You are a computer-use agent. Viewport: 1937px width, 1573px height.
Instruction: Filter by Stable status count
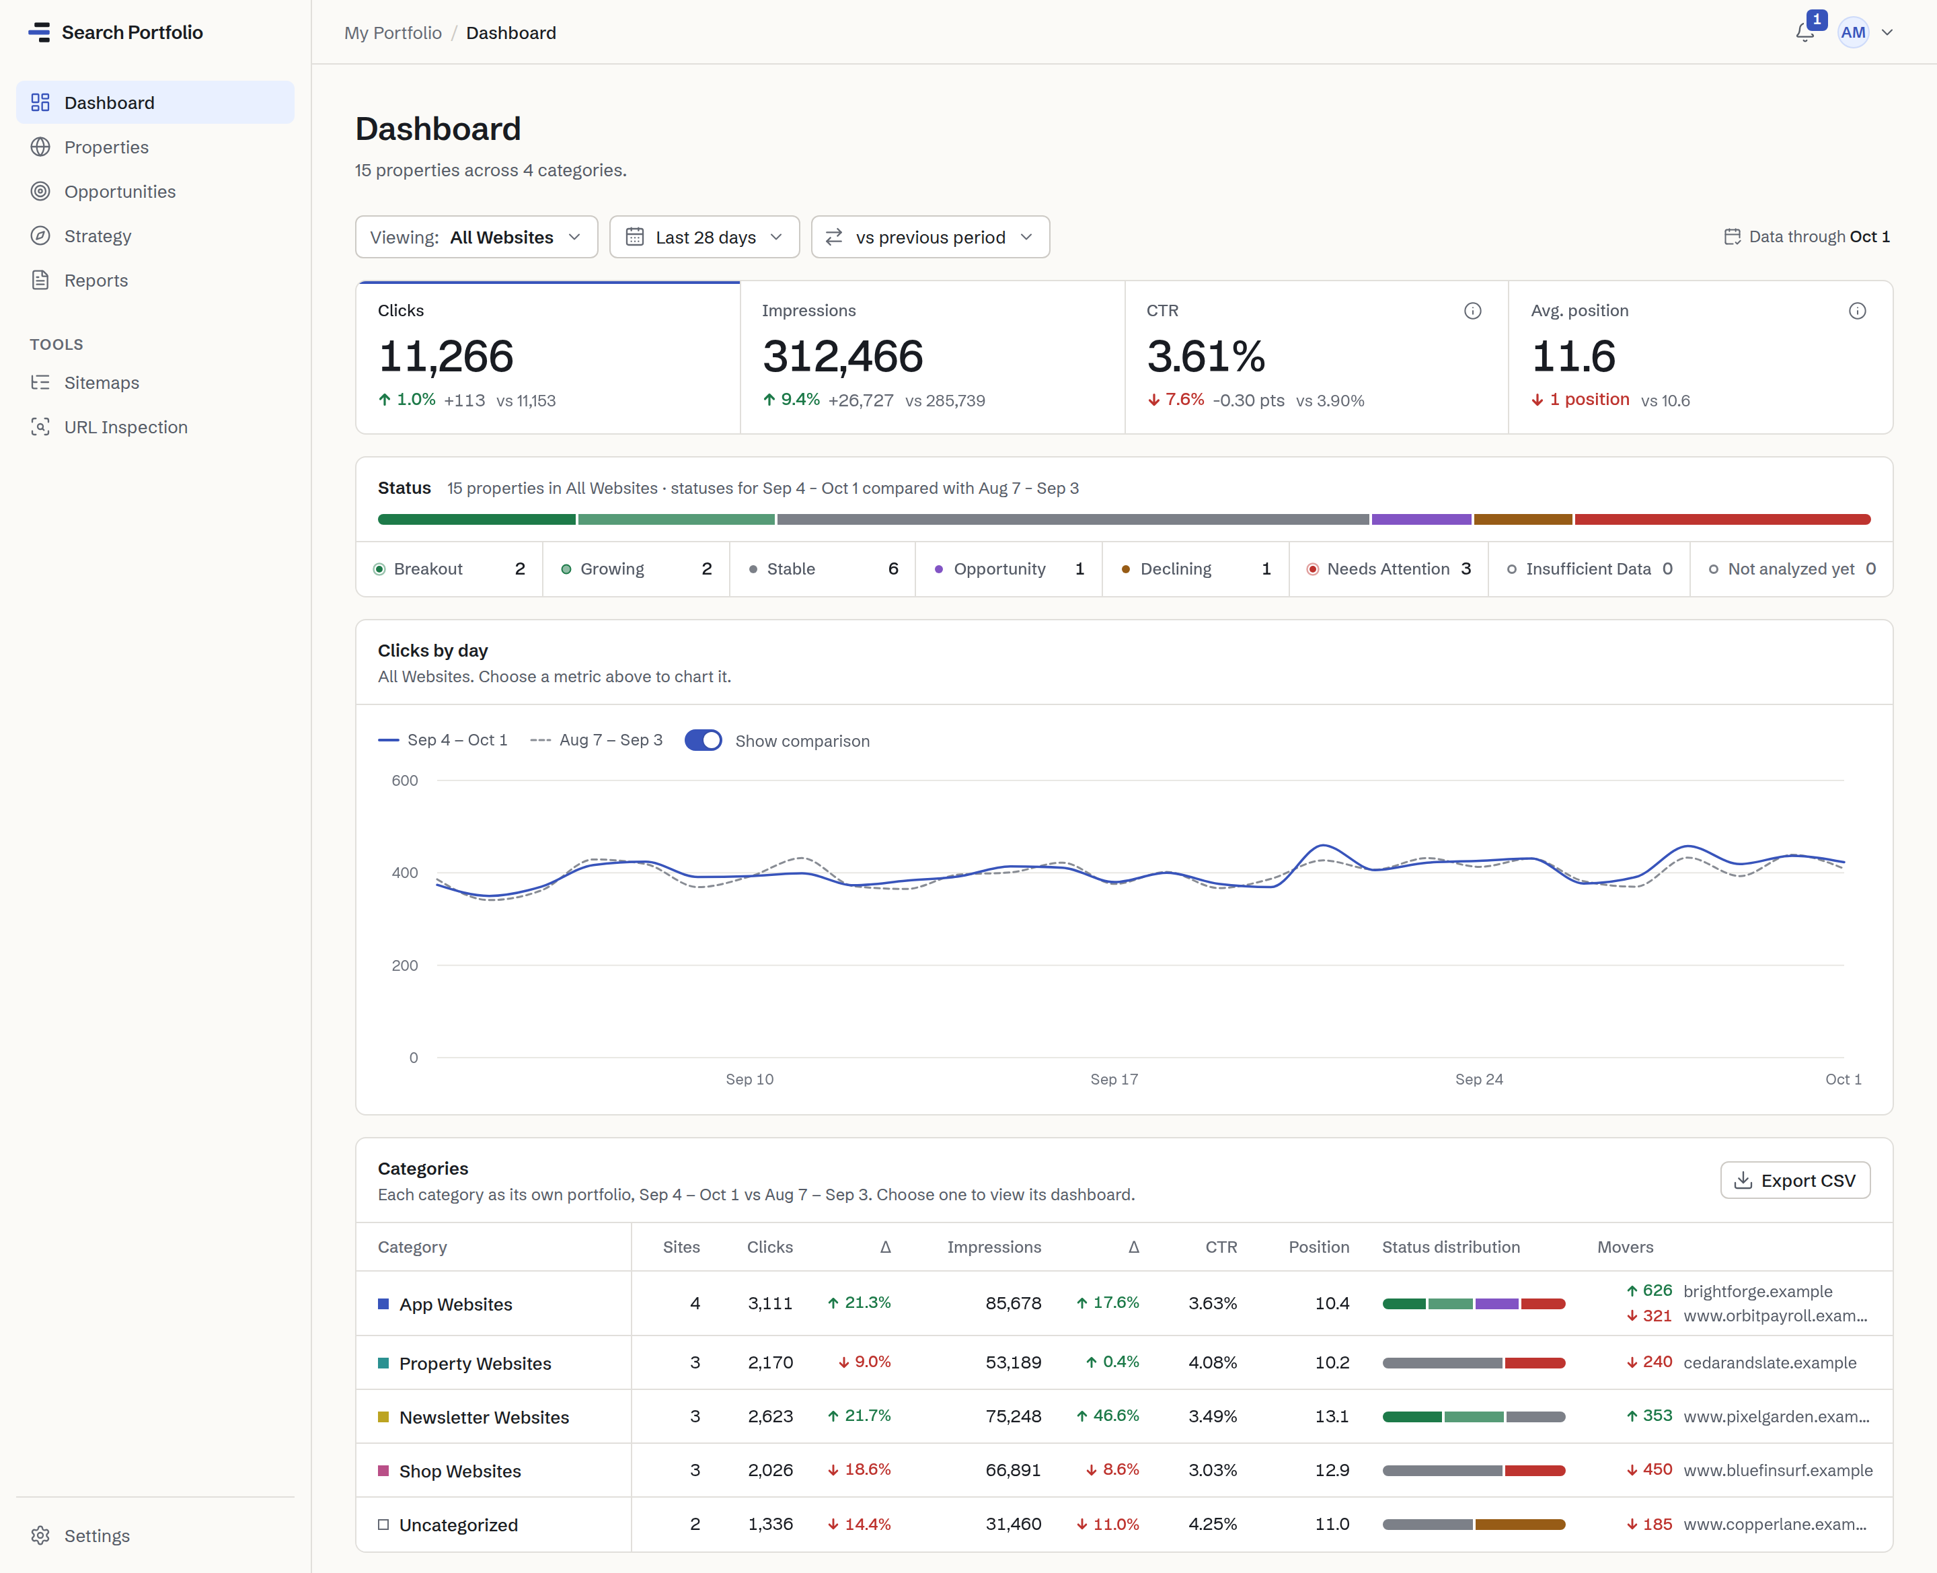point(823,569)
